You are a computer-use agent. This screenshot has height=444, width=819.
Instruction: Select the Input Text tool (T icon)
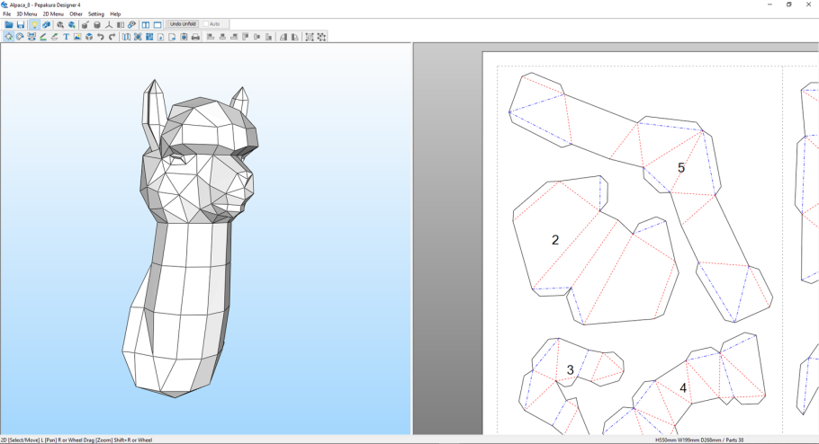pyautogui.click(x=66, y=37)
